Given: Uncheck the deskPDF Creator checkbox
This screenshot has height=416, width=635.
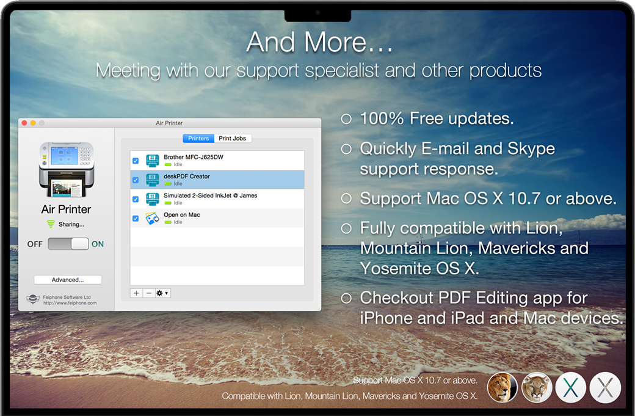Looking at the screenshot, I should 136,180.
